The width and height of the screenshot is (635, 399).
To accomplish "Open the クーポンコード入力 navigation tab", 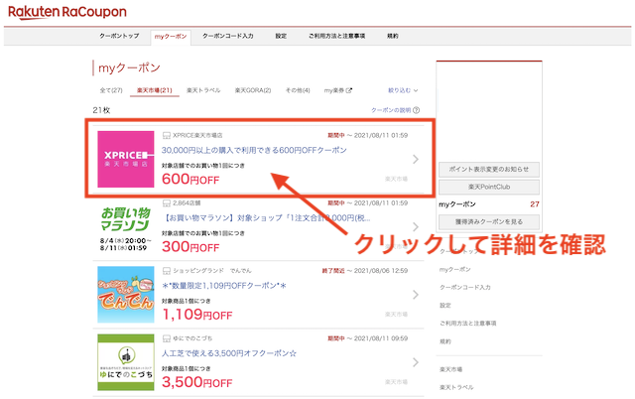I will click(x=228, y=36).
